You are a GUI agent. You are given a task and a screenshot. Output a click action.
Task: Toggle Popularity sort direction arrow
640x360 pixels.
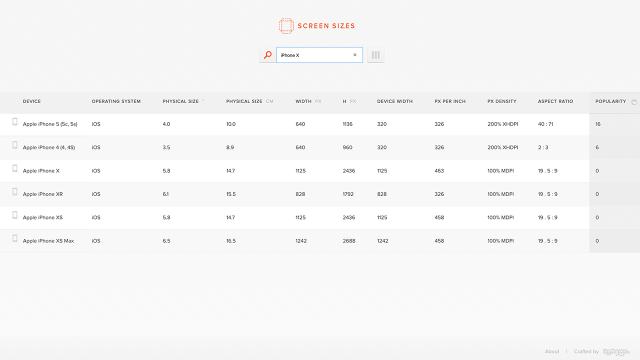click(634, 102)
